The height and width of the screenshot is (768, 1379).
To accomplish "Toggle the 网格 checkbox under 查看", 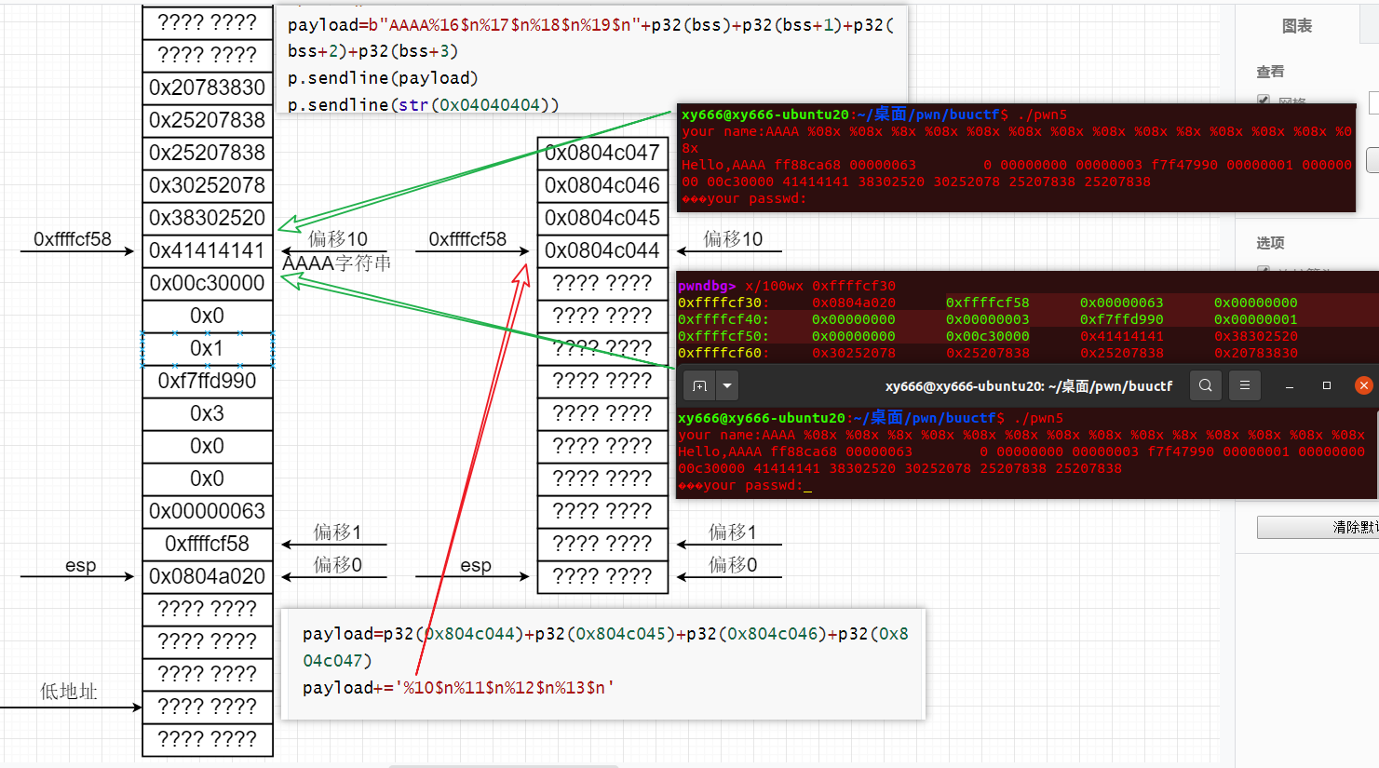I will point(1264,100).
